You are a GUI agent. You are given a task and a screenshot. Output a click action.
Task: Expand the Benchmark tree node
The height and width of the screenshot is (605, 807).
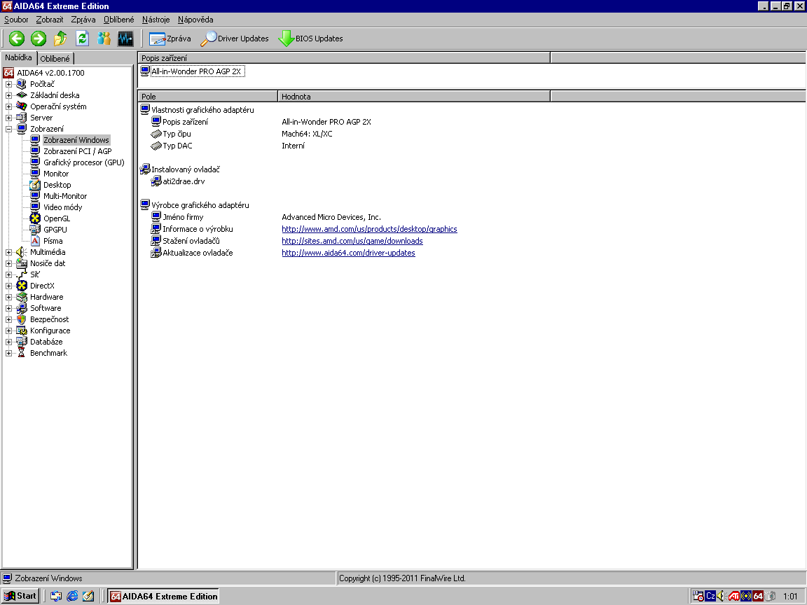point(8,353)
